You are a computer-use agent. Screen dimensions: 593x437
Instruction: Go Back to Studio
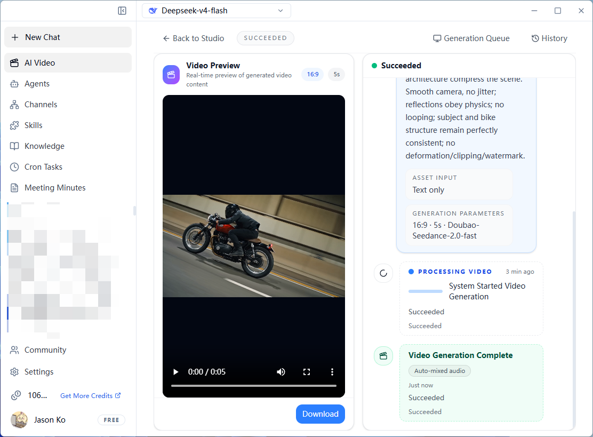pyautogui.click(x=193, y=38)
